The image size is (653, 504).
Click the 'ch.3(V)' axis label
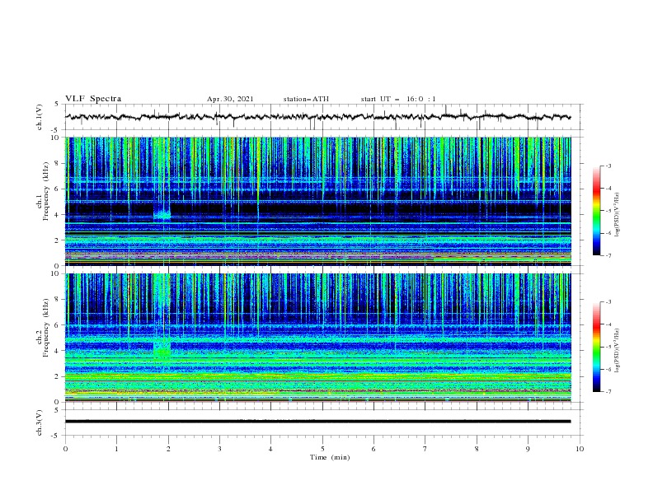click(40, 422)
